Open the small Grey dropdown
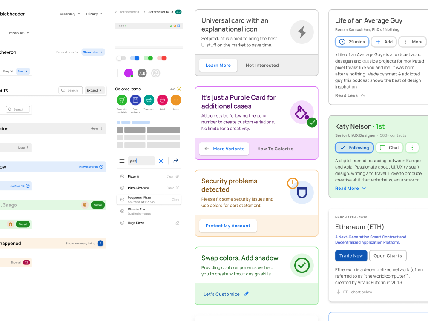 [x=8, y=71]
